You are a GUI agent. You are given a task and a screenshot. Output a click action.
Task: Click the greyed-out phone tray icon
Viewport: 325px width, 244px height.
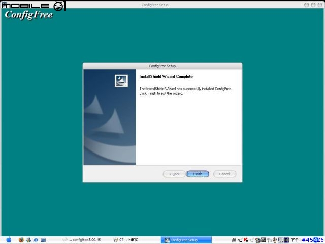pyautogui.click(x=252, y=240)
